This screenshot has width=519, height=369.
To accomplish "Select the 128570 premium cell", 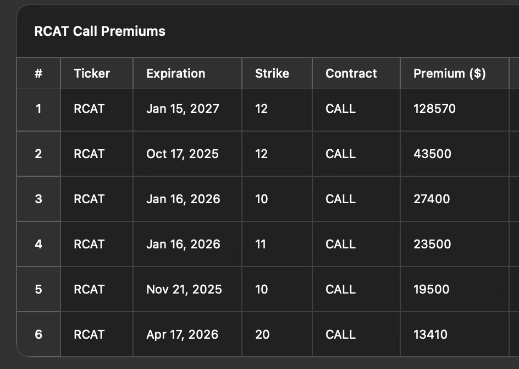I will [434, 108].
